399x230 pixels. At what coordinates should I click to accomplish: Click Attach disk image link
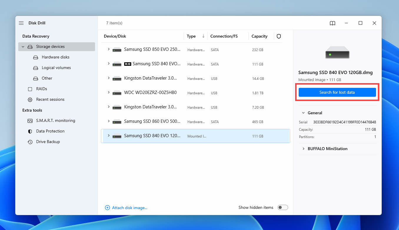[x=130, y=208]
